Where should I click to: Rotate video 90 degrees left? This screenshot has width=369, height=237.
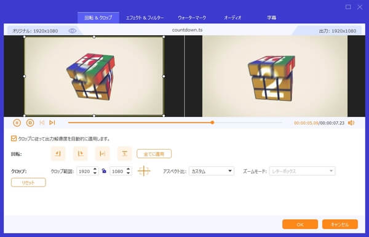click(x=58, y=154)
